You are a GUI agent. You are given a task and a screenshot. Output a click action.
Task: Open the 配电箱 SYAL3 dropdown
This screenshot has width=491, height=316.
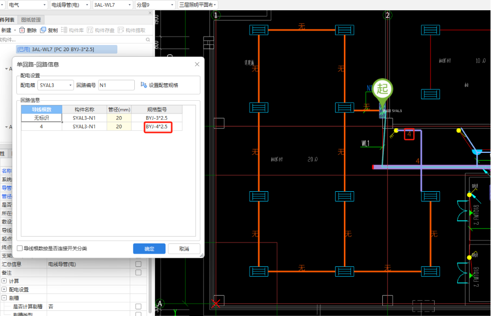(55, 85)
